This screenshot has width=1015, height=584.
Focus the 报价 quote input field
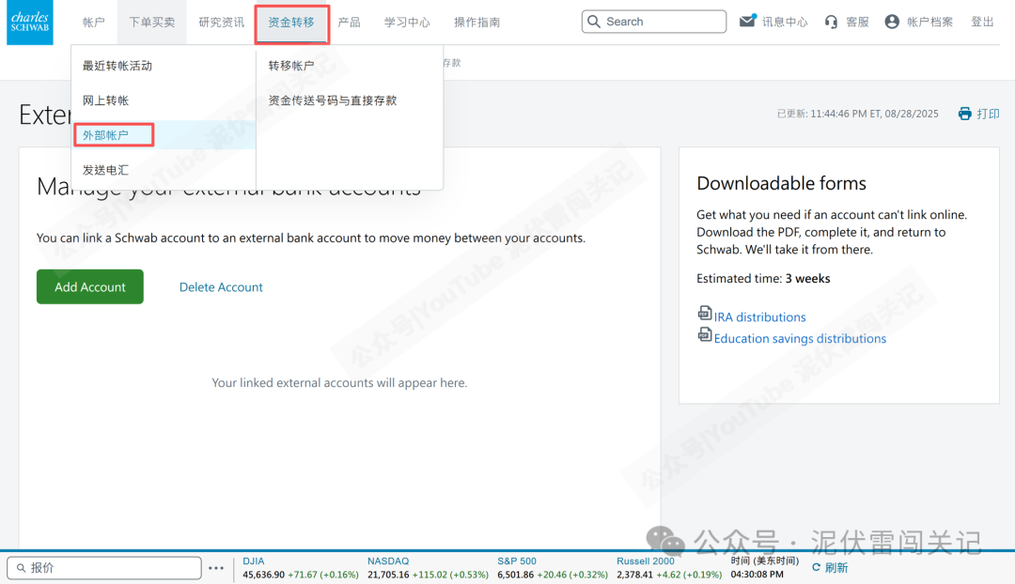pyautogui.click(x=104, y=568)
